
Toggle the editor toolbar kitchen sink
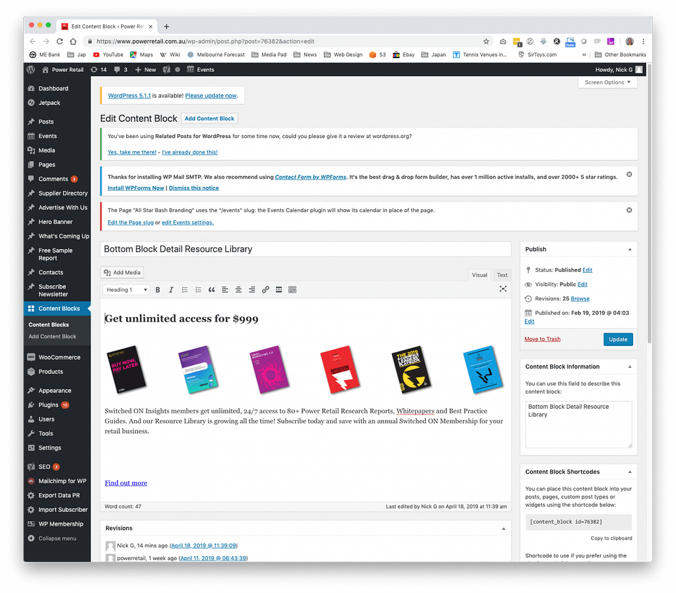(292, 290)
